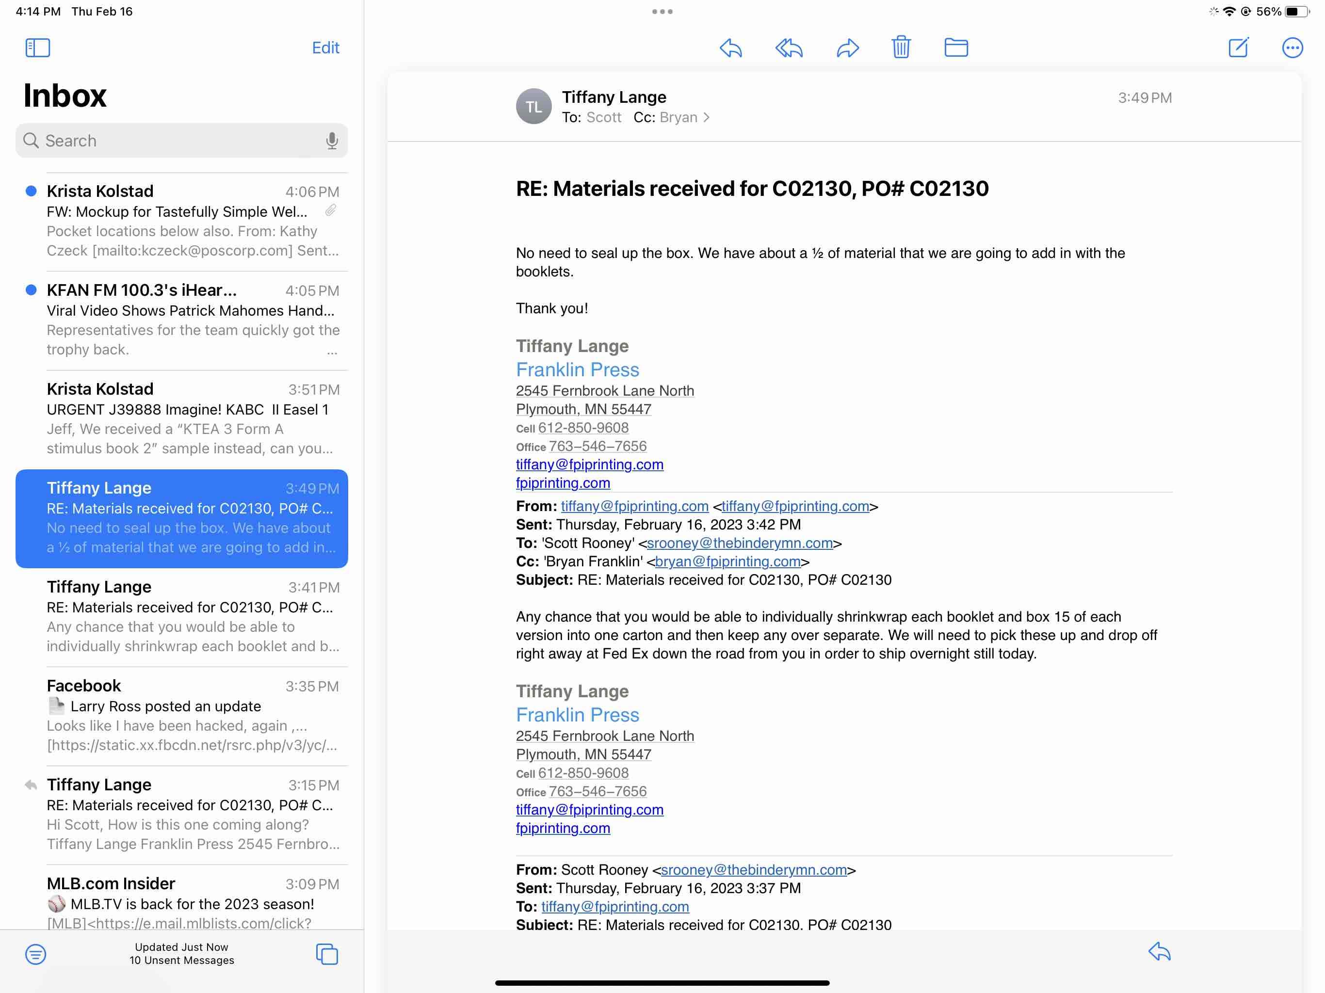Tap Edit in the Inbox header
Image resolution: width=1325 pixels, height=993 pixels.
tap(325, 48)
